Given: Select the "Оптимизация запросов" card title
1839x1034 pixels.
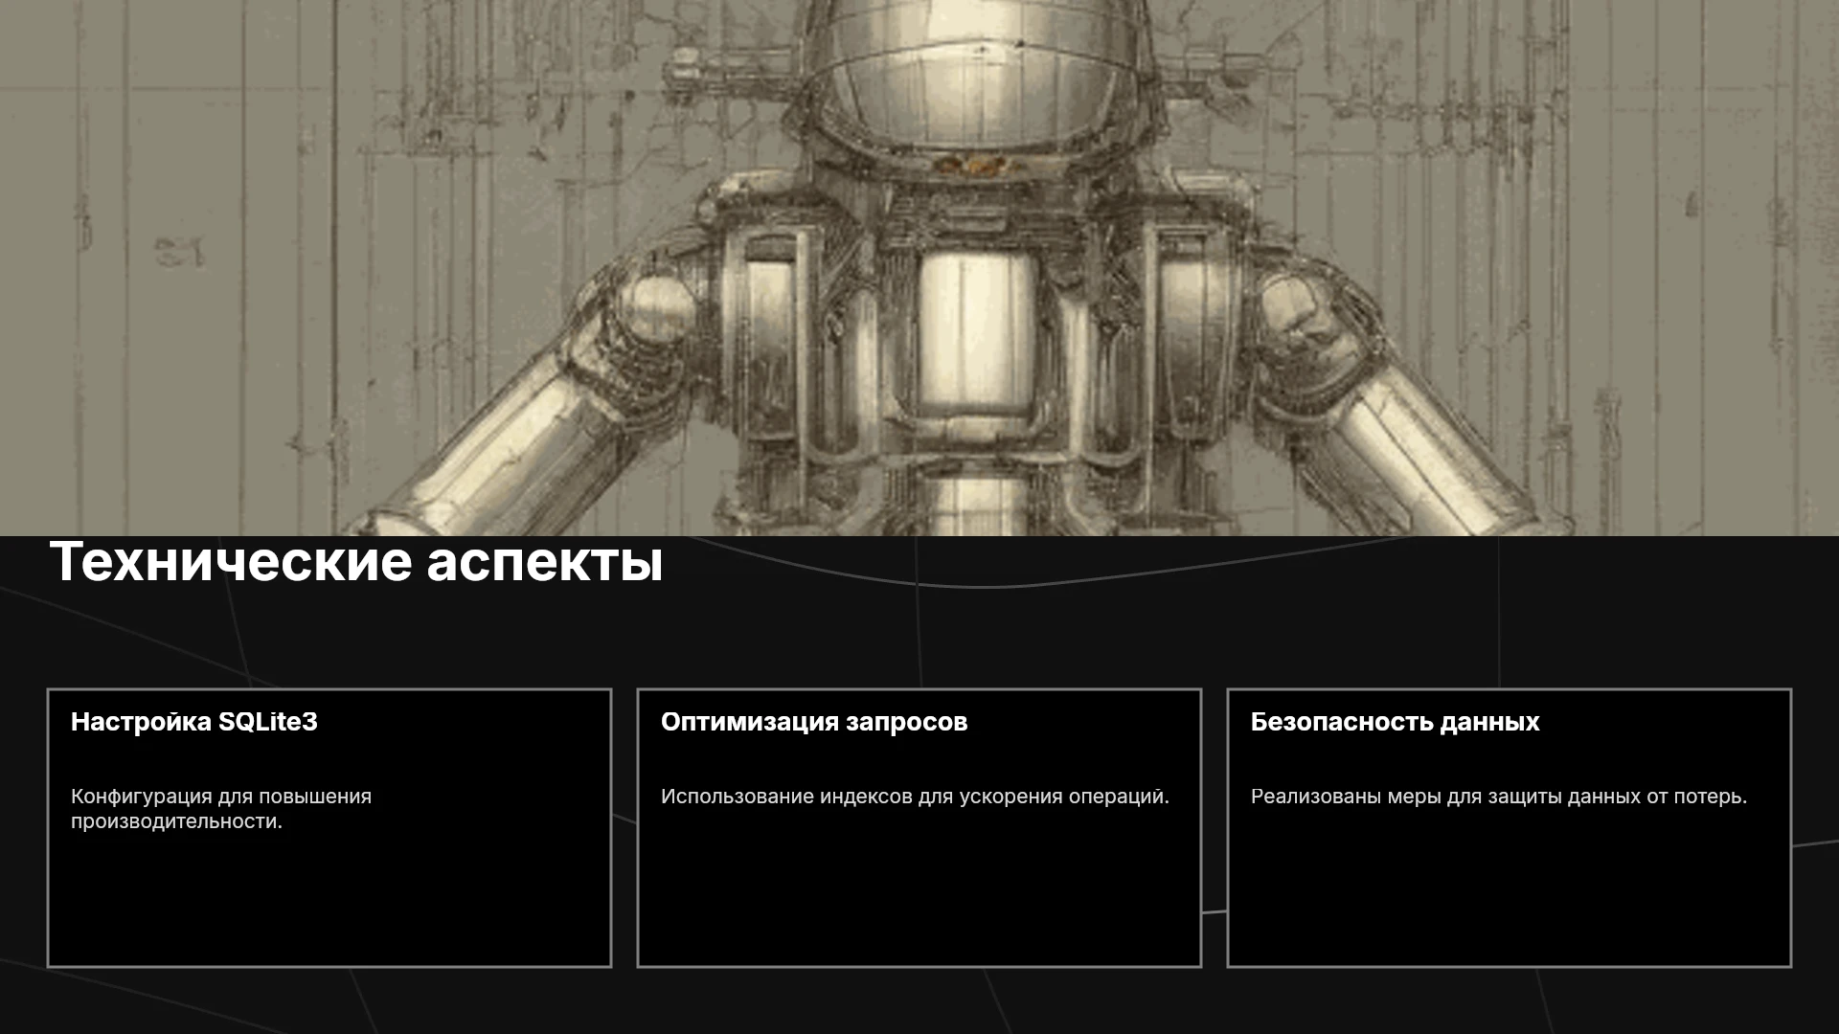Looking at the screenshot, I should [814, 722].
